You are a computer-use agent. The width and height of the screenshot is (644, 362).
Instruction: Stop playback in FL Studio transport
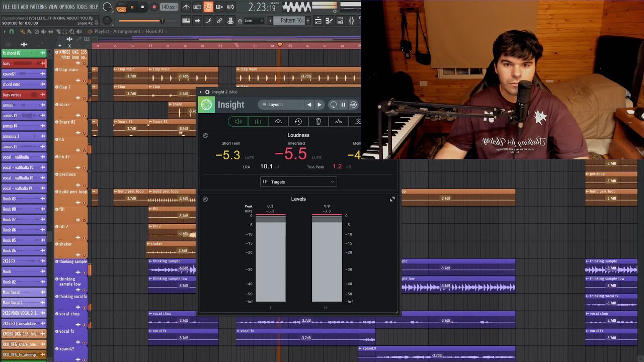(x=143, y=7)
